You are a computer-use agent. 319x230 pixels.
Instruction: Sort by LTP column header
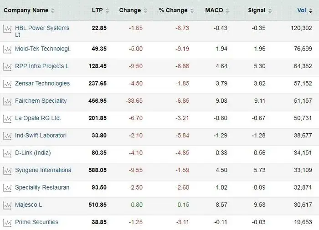tap(97, 10)
